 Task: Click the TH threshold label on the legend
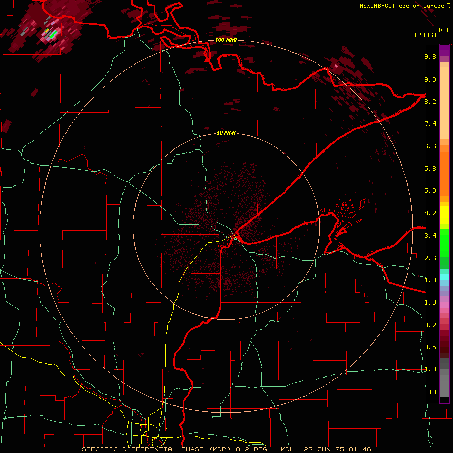(x=432, y=392)
